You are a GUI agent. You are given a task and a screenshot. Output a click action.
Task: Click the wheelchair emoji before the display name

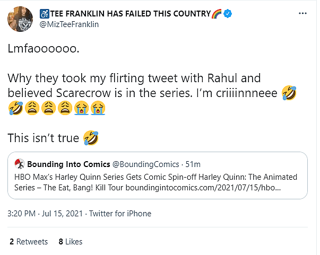point(44,12)
